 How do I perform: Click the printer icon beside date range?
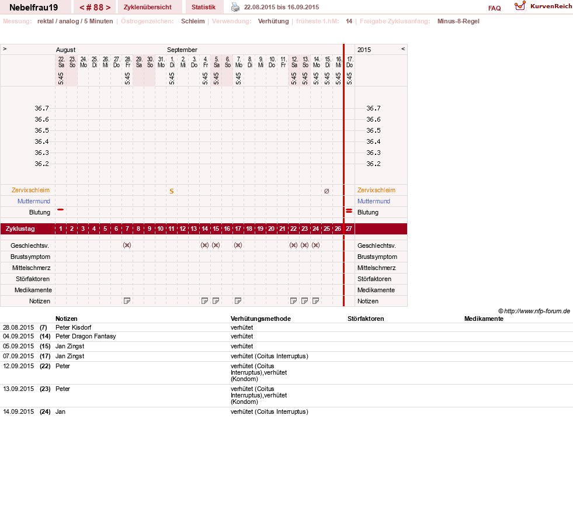pos(235,7)
